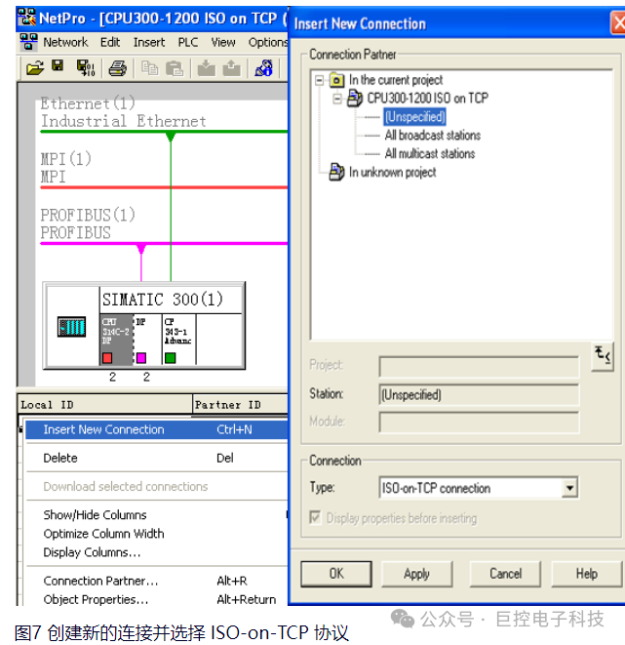This screenshot has width=625, height=645.
Task: Click the Download to PLC toolbar icon
Action: click(x=207, y=68)
